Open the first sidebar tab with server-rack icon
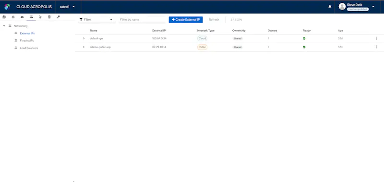Image resolution: width=384 pixels, height=182 pixels. [4, 17]
